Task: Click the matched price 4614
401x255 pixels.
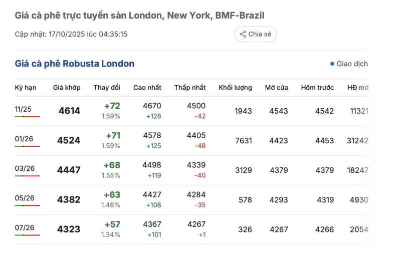Action: click(69, 111)
